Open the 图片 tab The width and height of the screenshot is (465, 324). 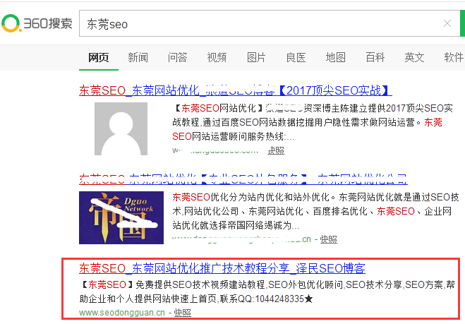tap(256, 57)
